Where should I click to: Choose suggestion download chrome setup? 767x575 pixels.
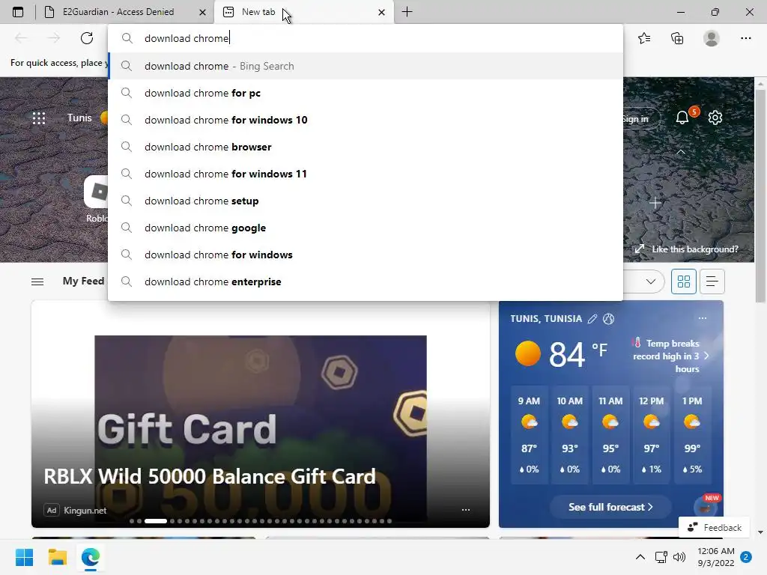(366, 201)
